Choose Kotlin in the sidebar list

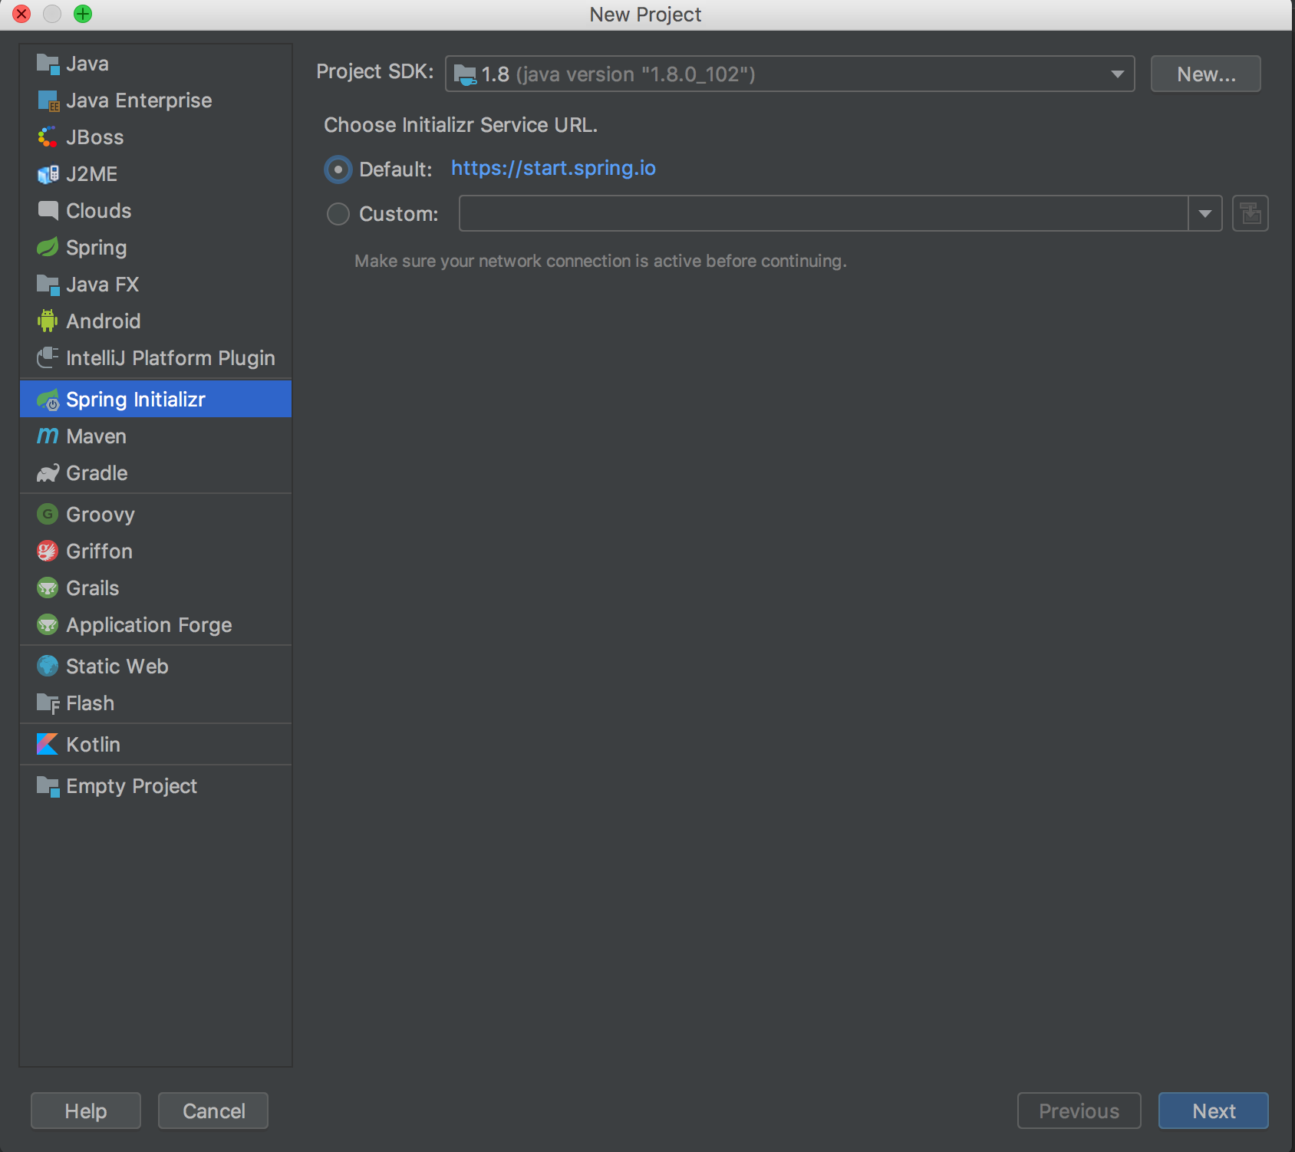click(156, 745)
